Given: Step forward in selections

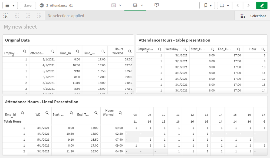Looking at the screenshot, I should [x=28, y=16].
